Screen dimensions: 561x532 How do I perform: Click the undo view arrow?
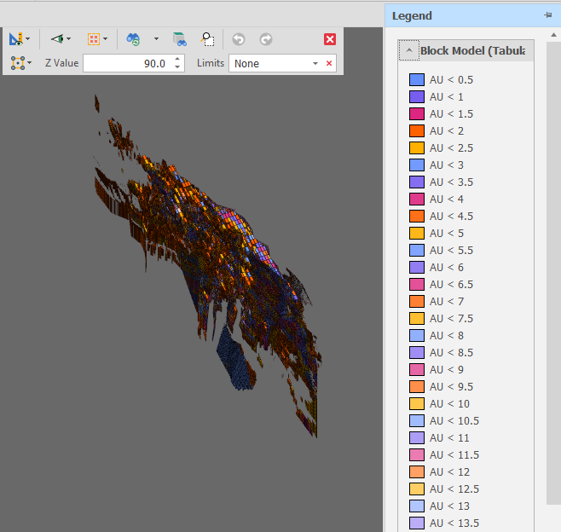[x=239, y=39]
